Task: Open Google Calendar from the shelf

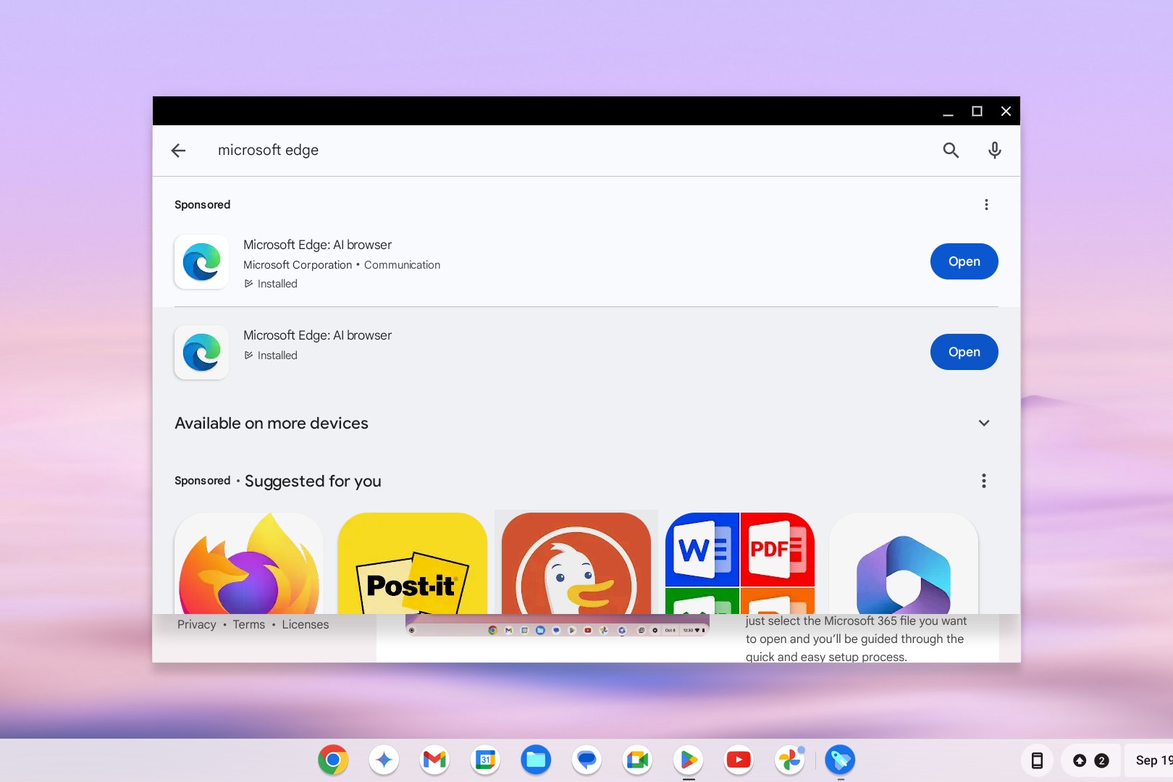Action: (485, 760)
